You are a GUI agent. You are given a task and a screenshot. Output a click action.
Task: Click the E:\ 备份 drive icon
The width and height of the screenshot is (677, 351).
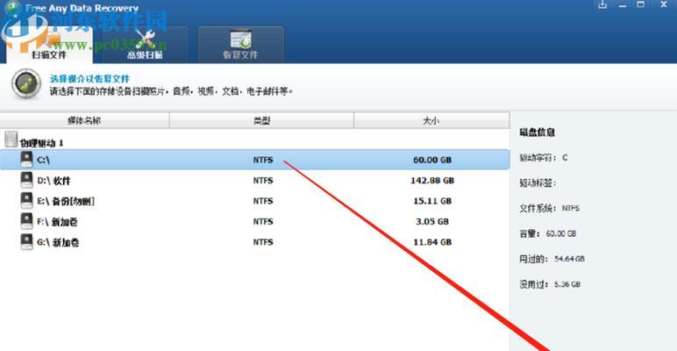(x=27, y=201)
